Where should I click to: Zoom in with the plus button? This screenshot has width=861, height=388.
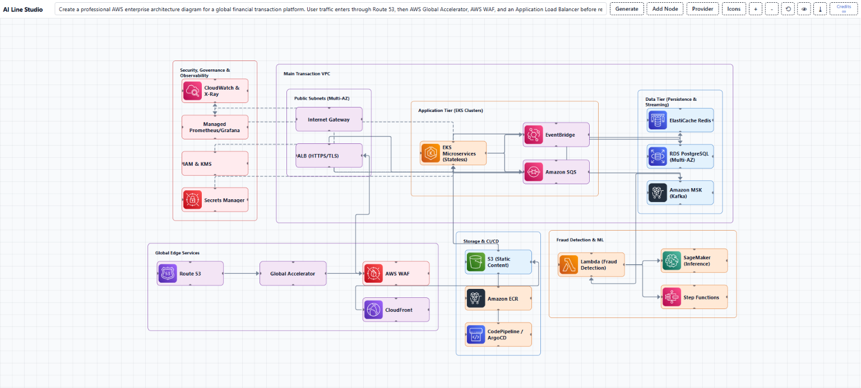pyautogui.click(x=755, y=9)
